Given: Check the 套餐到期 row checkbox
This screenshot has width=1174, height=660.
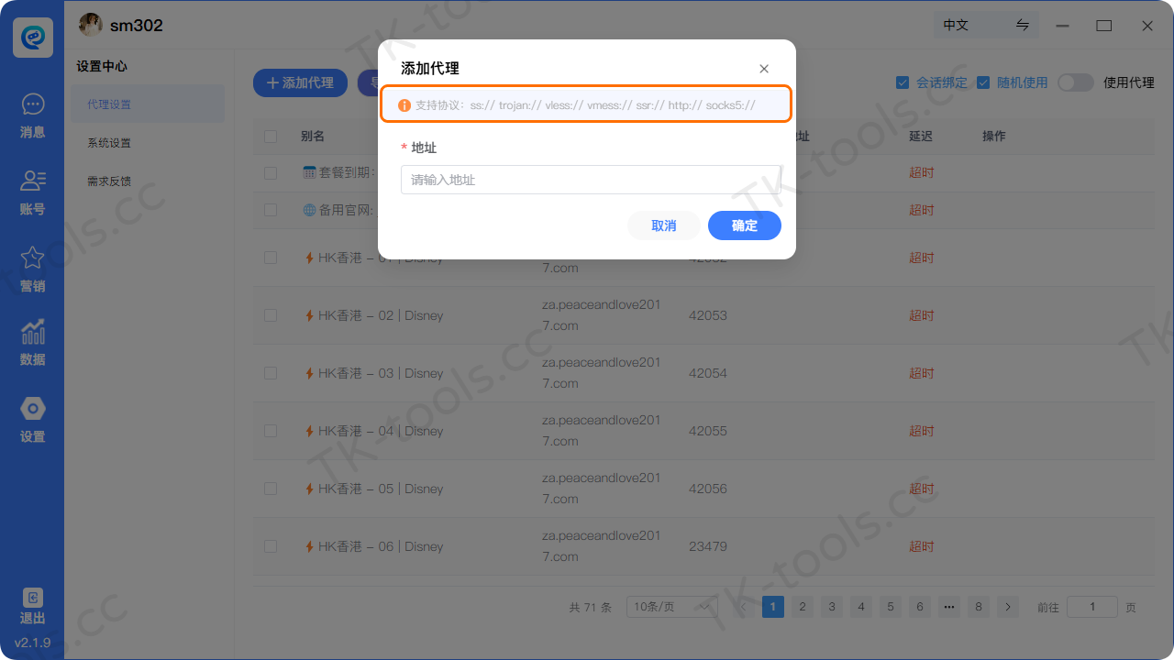Looking at the screenshot, I should [271, 172].
